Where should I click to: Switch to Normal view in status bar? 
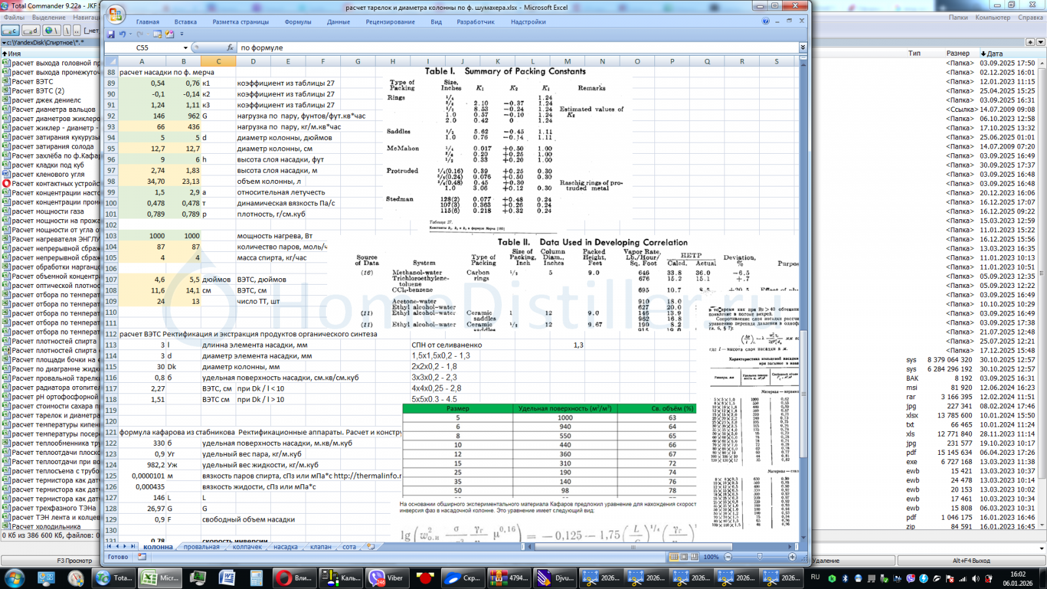[674, 557]
